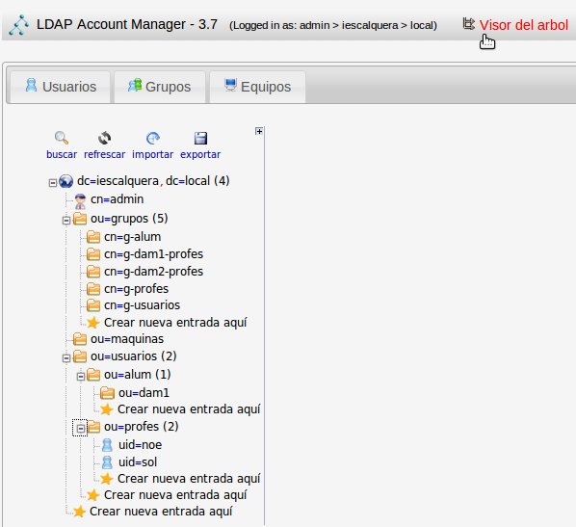Select the uid=sol entry
576x527 pixels.
[138, 462]
